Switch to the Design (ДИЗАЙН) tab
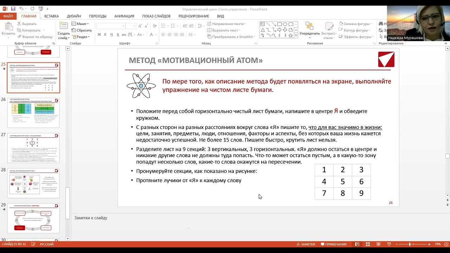The image size is (450, 253). (74, 16)
